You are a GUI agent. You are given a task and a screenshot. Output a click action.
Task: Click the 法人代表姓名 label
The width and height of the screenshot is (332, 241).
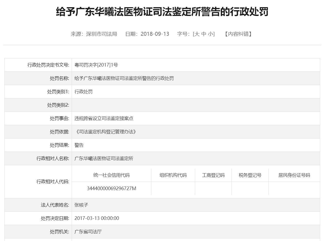pyautogui.click(x=55, y=205)
